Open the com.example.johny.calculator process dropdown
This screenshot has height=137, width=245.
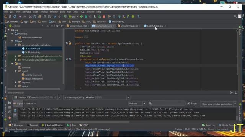click(128, 97)
